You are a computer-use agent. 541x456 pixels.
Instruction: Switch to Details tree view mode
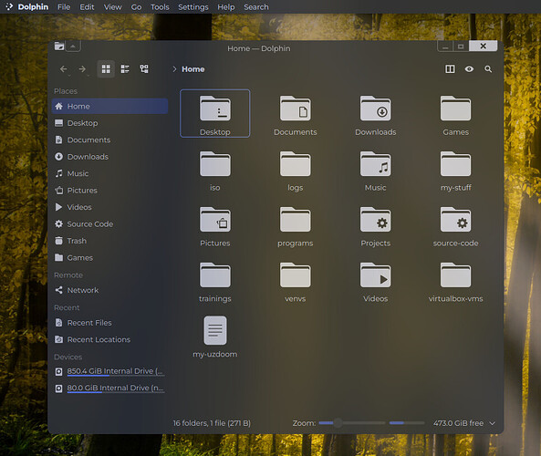[x=144, y=69]
